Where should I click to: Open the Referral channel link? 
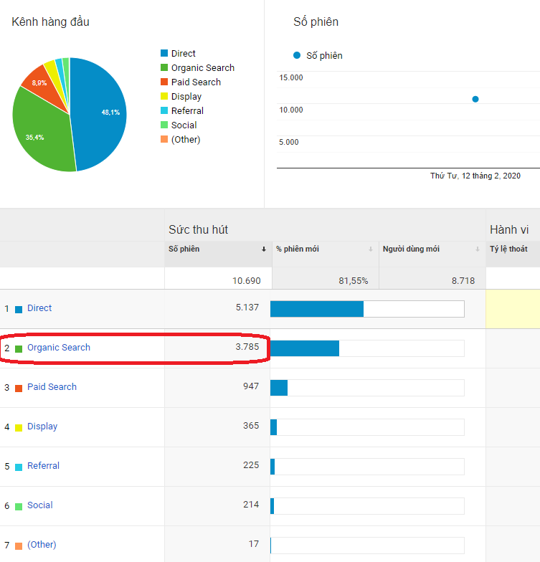click(x=43, y=466)
